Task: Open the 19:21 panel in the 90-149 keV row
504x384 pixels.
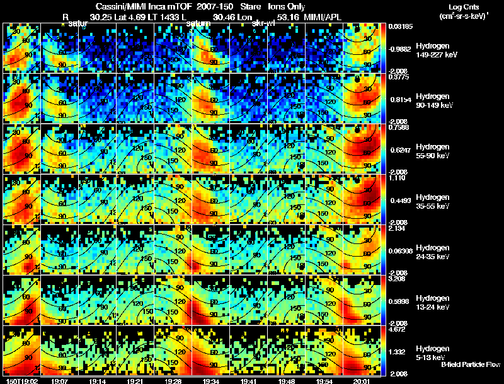Action: coord(135,98)
